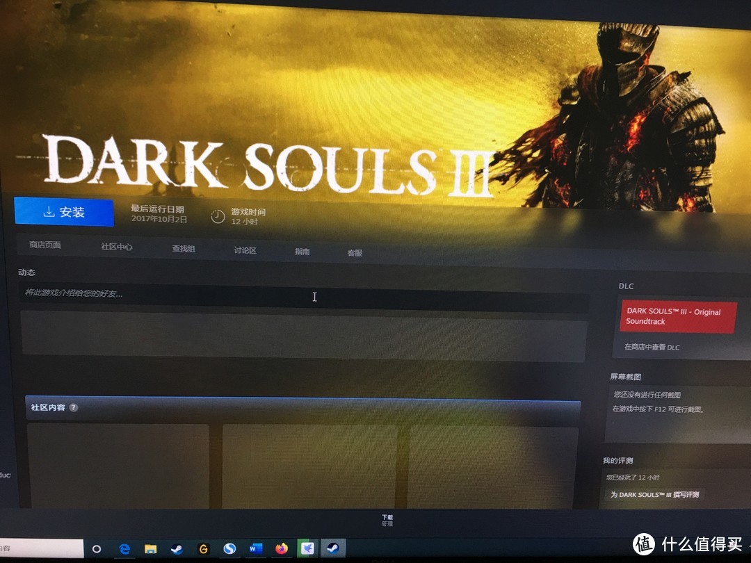Viewport: 751px width, 563px height.
Task: Click the 动态 activity heading
Action: [26, 272]
